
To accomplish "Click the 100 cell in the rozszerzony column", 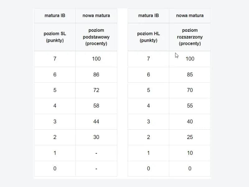I will [x=190, y=59].
